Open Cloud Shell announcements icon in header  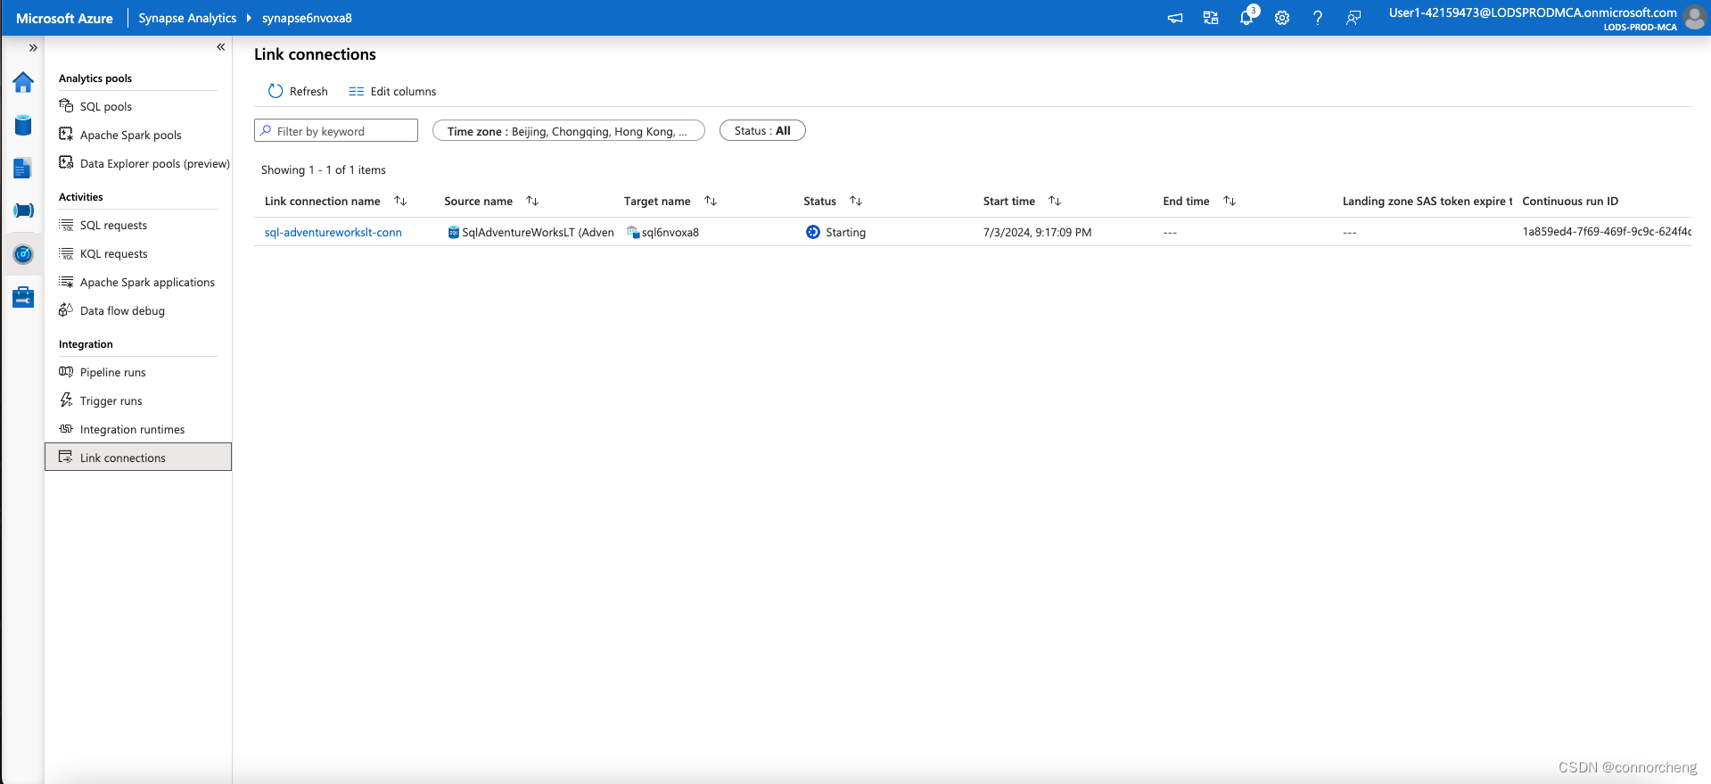pos(1175,18)
